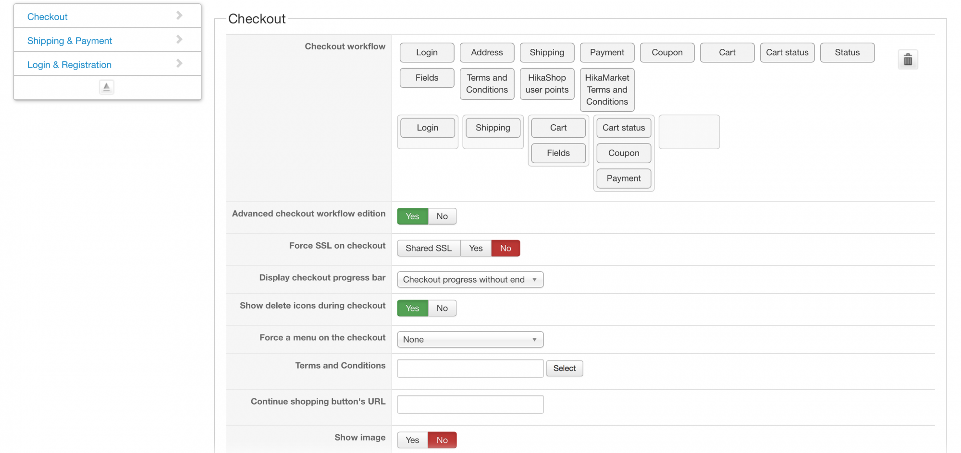This screenshot has height=453, width=961.
Task: Set Advanced checkout workflow edition to No
Action: tap(442, 216)
